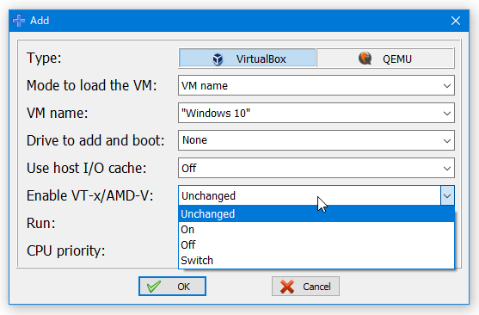
Task: Choose Switch in the VT-x dropdown list
Action: [316, 261]
